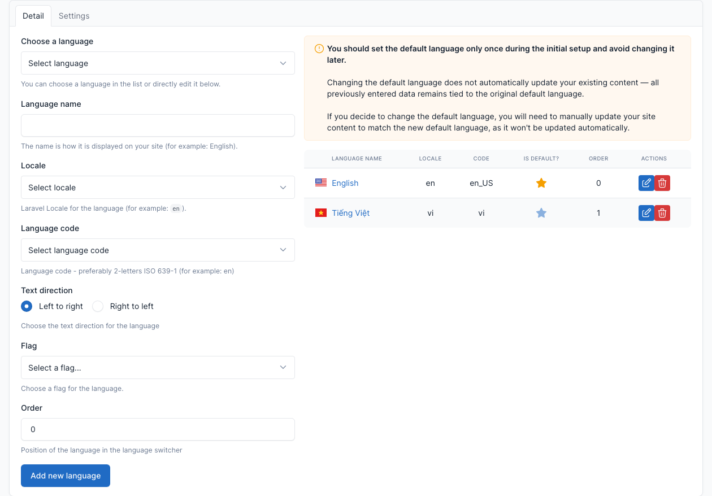The width and height of the screenshot is (712, 496).
Task: Expand the Select locale dropdown
Action: [158, 188]
